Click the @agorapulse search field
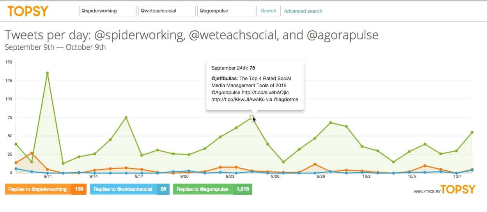Viewport: 487px width, 212px height. pyautogui.click(x=226, y=11)
